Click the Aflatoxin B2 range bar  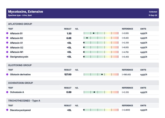point(101,38)
